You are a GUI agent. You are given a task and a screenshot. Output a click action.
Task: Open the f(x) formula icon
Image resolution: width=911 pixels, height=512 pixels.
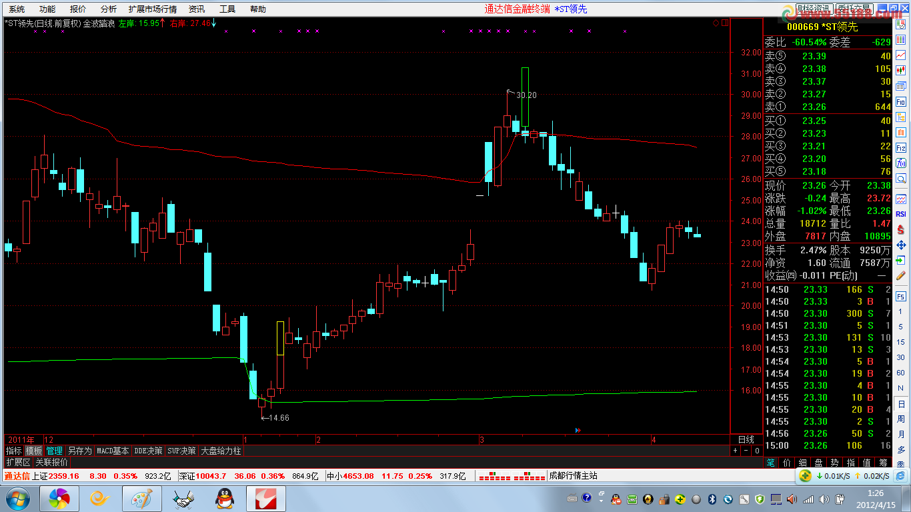tap(901, 163)
